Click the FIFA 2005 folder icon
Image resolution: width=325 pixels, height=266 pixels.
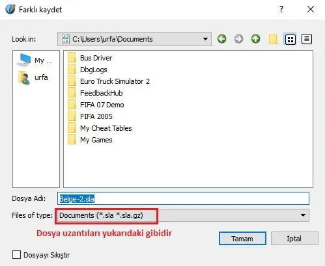click(x=72, y=116)
